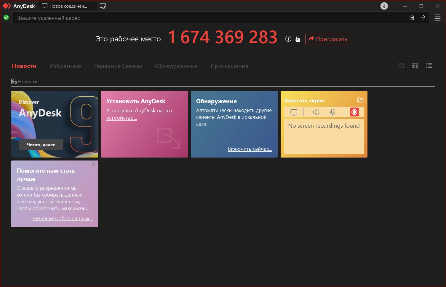Click the connect arrow in address bar

(x=423, y=17)
